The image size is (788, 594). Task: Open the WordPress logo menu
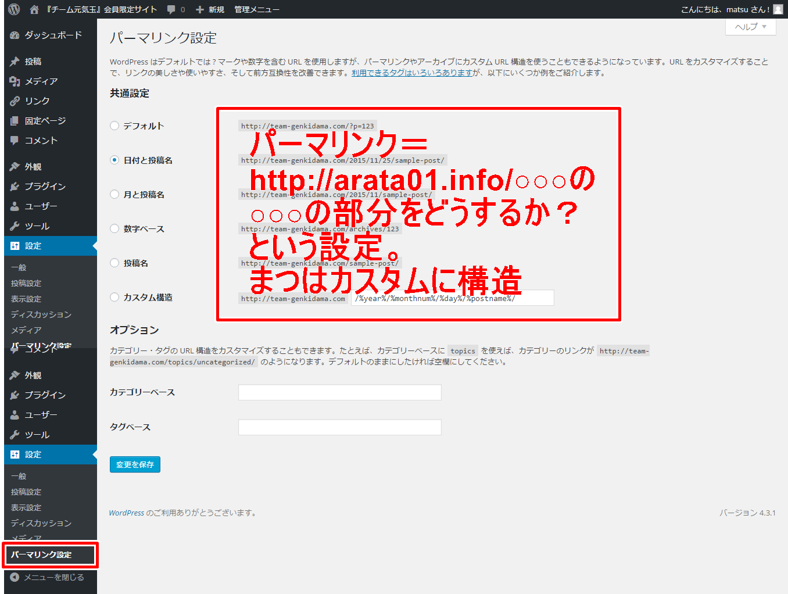pyautogui.click(x=15, y=9)
